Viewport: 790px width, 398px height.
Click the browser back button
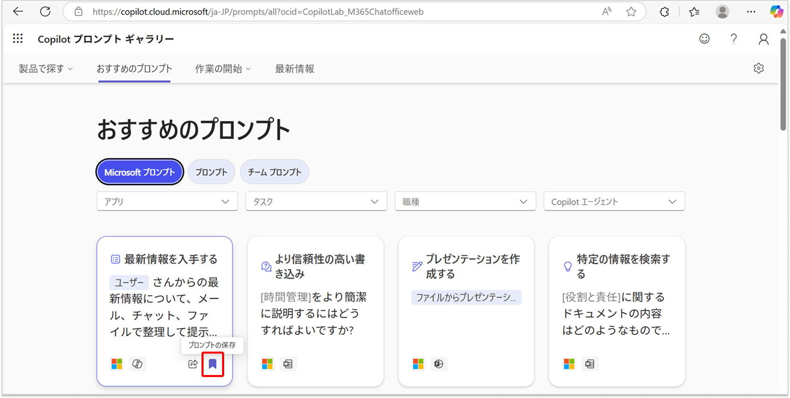tap(18, 12)
